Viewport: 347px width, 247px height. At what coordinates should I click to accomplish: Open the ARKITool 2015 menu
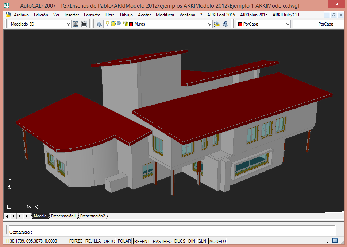coord(221,15)
